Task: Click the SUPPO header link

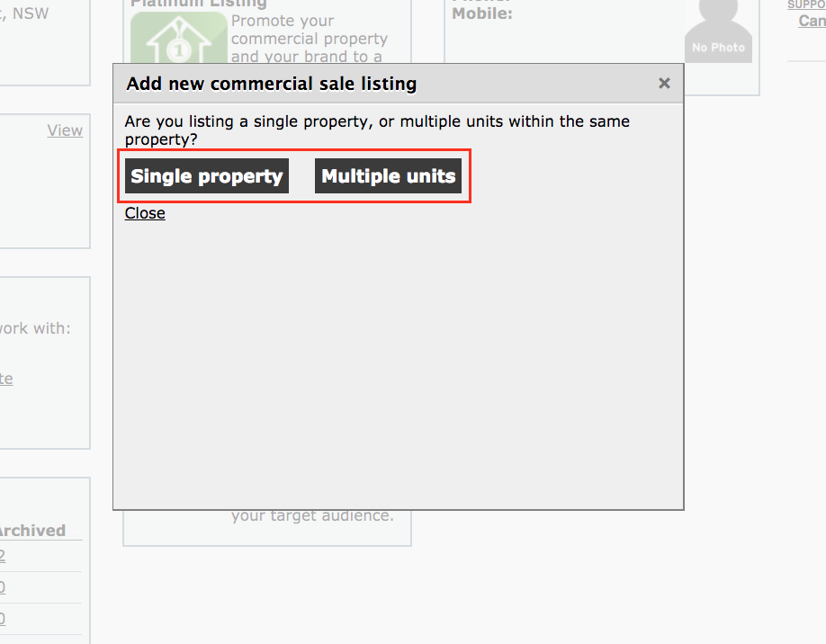Action: 806,4
